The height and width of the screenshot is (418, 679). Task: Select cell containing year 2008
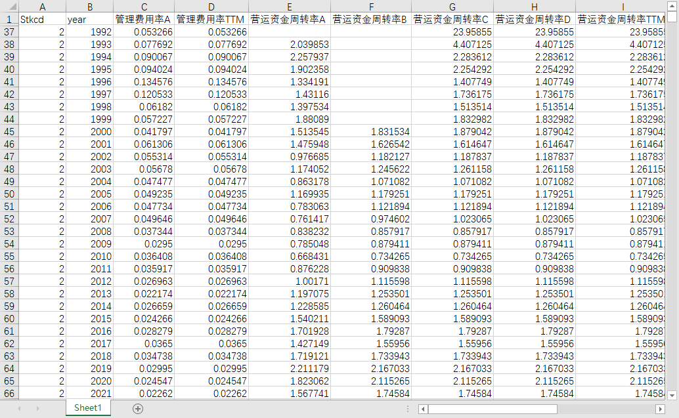[90, 232]
